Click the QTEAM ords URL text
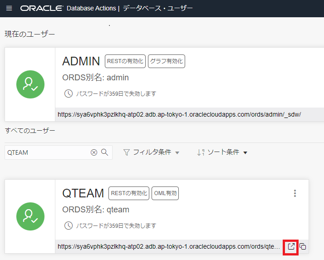Screen dimensions: 324x260 coord(169,246)
